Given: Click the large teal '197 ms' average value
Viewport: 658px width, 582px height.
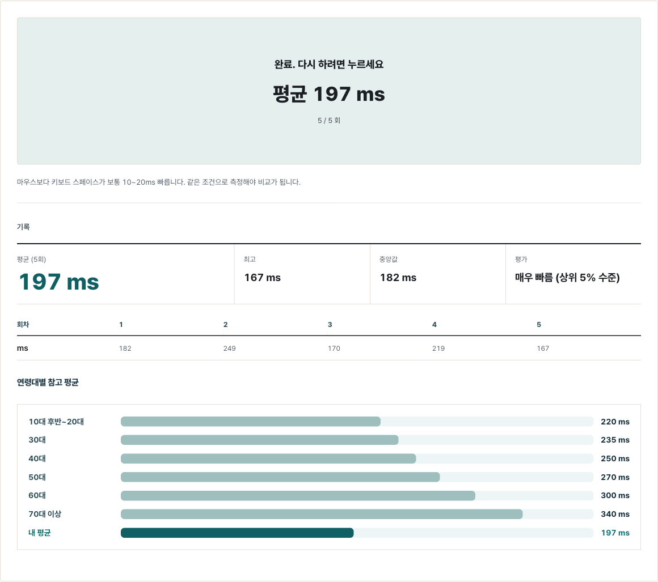Looking at the screenshot, I should click(59, 281).
